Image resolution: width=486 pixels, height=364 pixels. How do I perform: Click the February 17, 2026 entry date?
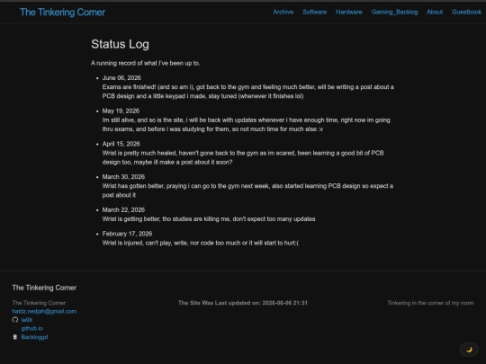tap(127, 234)
